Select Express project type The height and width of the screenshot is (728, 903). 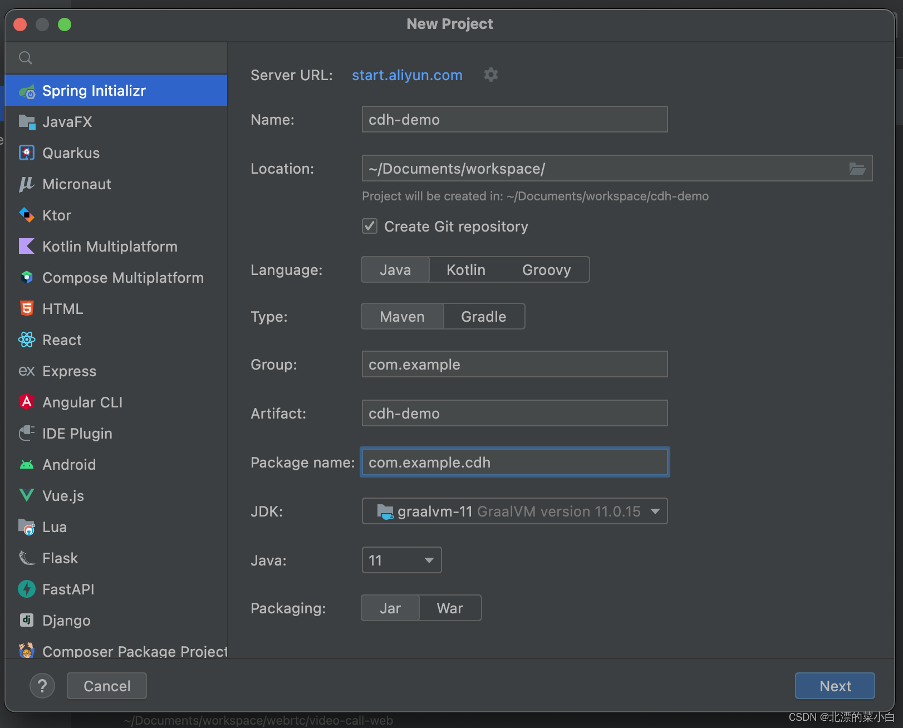pos(116,371)
